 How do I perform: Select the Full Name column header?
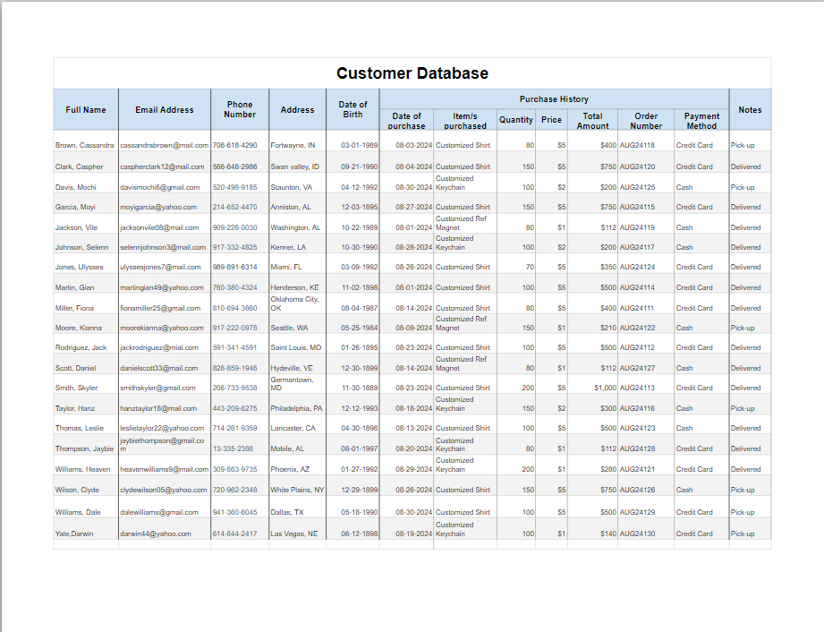86,110
